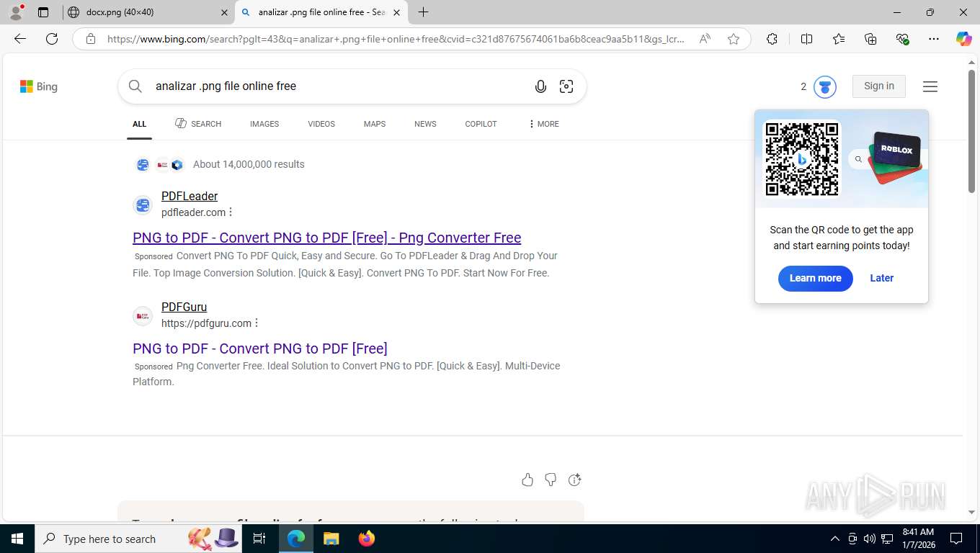Open Read aloud icon in address bar
The width and height of the screenshot is (980, 553).
pyautogui.click(x=705, y=39)
